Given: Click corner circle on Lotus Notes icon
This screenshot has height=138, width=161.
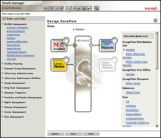Looking at the screenshot, I should coord(66,60).
